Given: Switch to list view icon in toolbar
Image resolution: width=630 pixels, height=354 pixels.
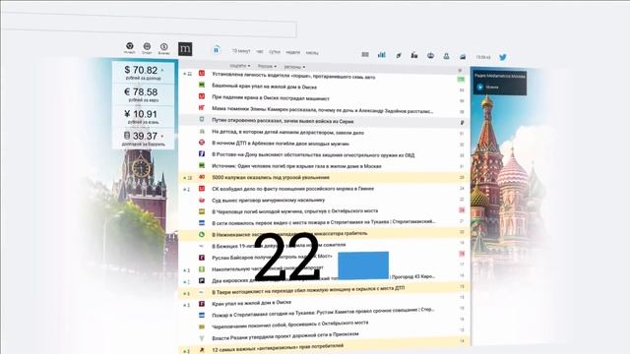Looking at the screenshot, I should 365,55.
